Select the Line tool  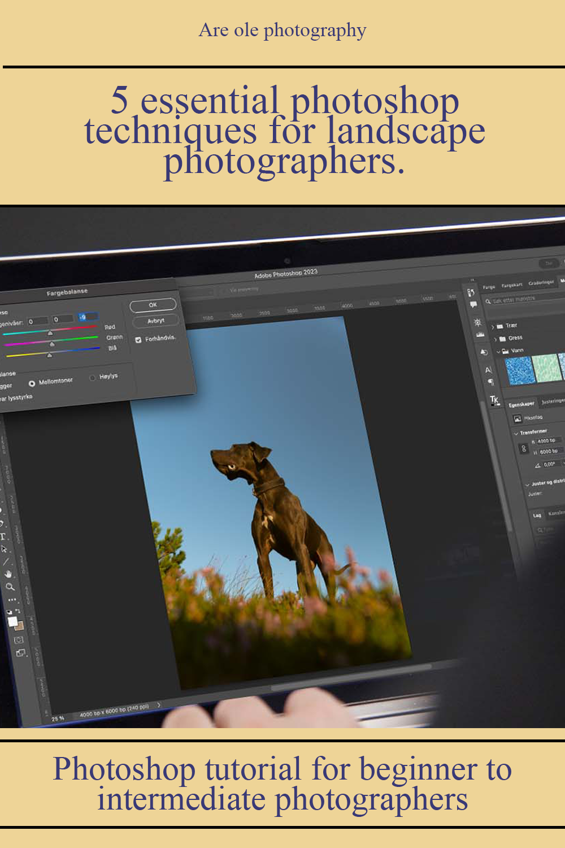[6, 561]
